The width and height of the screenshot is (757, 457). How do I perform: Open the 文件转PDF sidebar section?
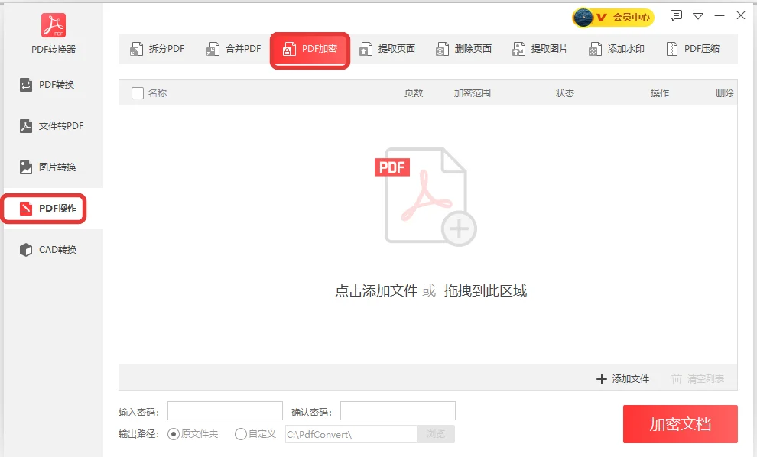click(x=52, y=126)
